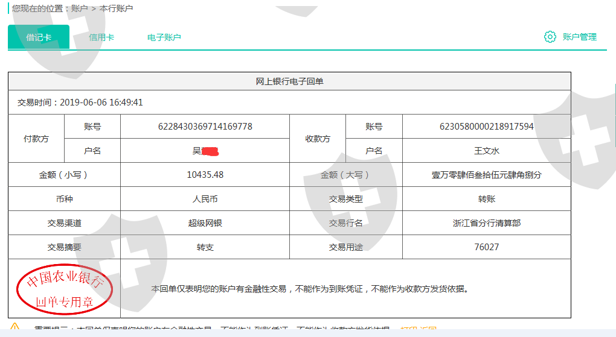
Task: Click the payer's 户名 label
Action: click(x=92, y=151)
